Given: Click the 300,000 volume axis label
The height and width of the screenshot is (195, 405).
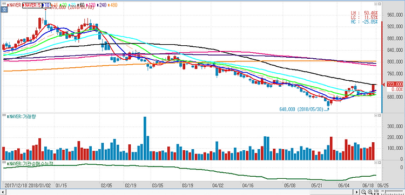Looking at the screenshot, I should click(x=395, y=126).
